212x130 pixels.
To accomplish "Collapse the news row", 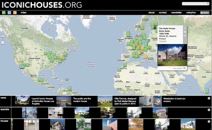I will [x=209, y=98].
